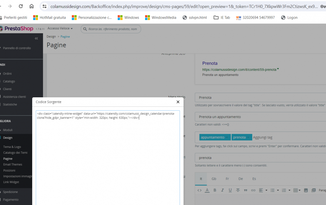Open sslvpn.html bookmark

tap(195, 18)
